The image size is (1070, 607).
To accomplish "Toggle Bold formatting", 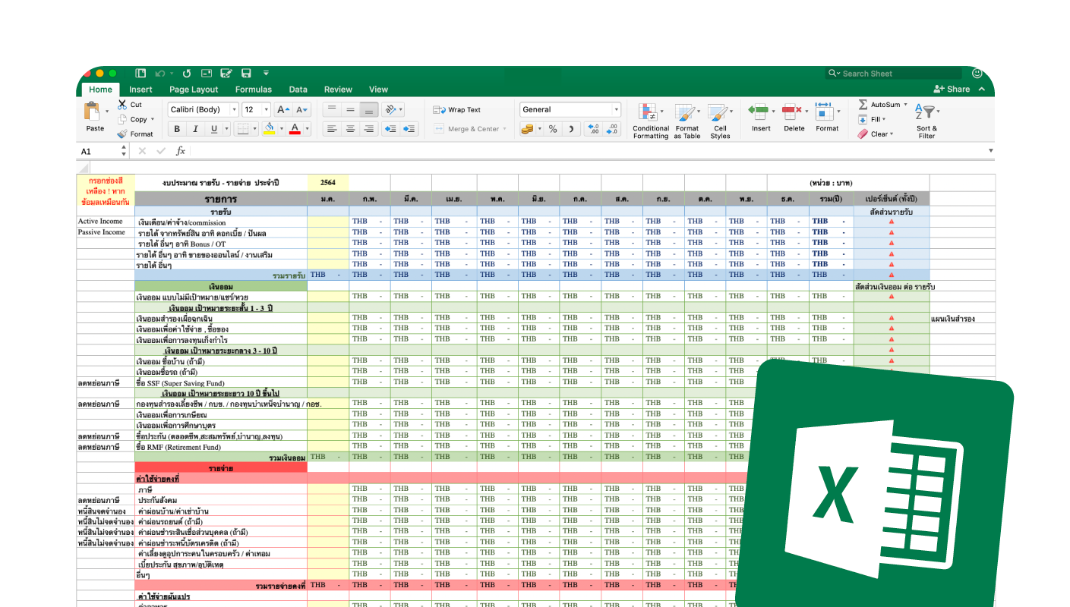I will tap(177, 129).
